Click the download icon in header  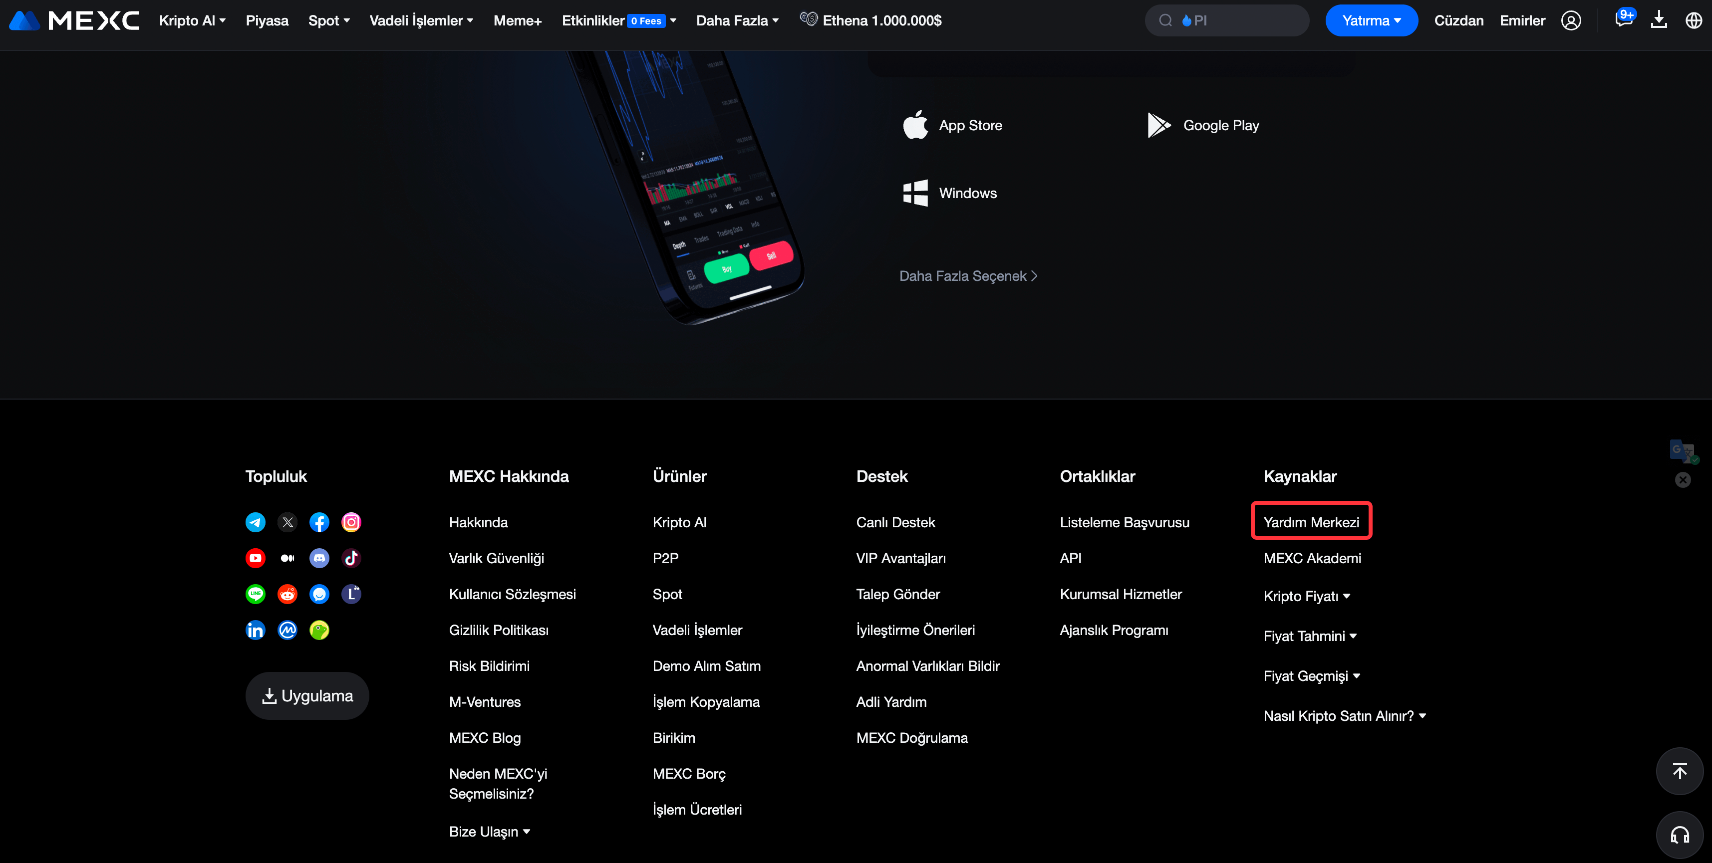click(1659, 20)
